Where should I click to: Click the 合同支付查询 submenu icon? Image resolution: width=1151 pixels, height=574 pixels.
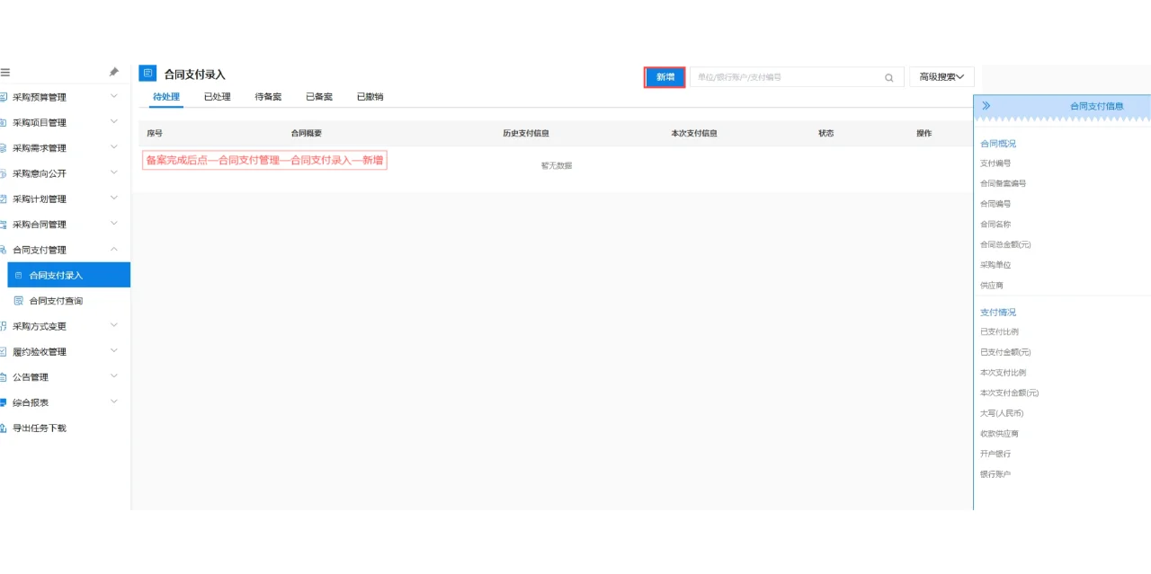[19, 301]
